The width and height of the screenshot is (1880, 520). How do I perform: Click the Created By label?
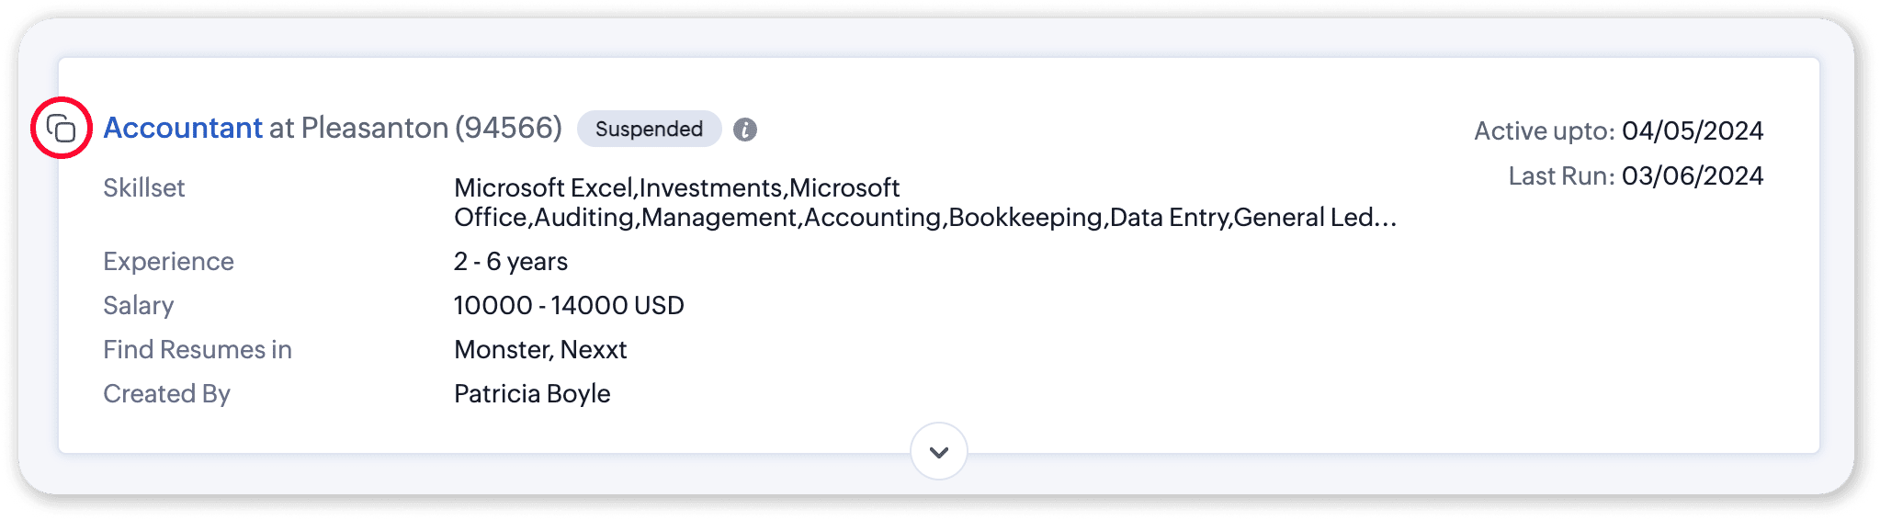[x=166, y=393]
